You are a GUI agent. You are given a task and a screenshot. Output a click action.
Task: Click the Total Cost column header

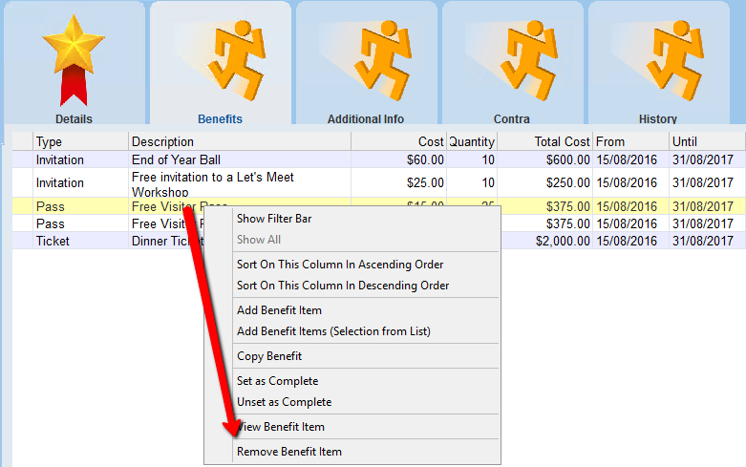click(x=544, y=142)
